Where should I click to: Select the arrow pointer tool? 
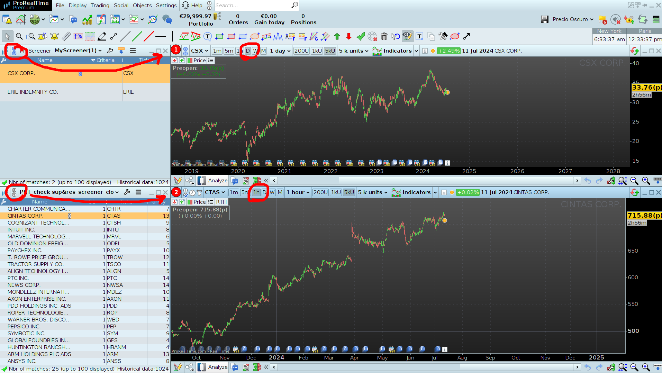[7, 36]
